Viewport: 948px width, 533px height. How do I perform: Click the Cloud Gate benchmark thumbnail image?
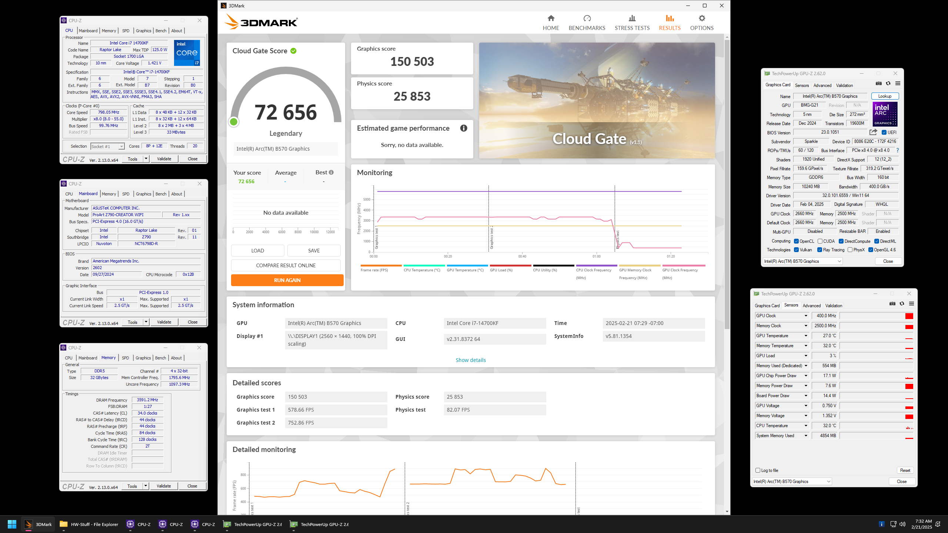tap(597, 101)
